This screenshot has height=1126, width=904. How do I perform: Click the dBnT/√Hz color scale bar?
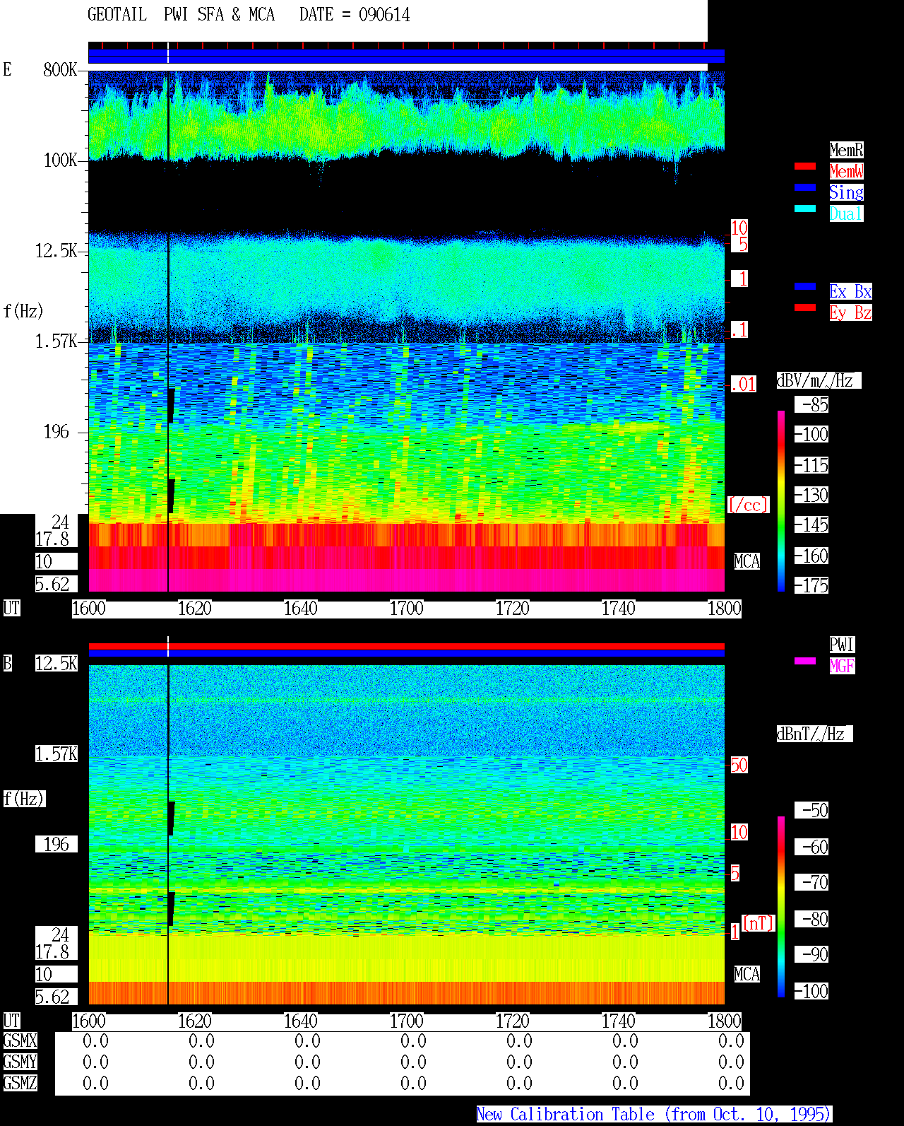[781, 907]
